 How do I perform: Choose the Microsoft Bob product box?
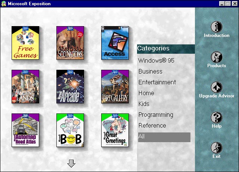pyautogui.click(x=70, y=130)
